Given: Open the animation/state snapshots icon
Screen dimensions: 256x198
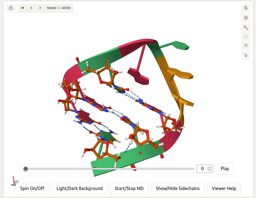Looking at the screenshot, I should [11, 8].
